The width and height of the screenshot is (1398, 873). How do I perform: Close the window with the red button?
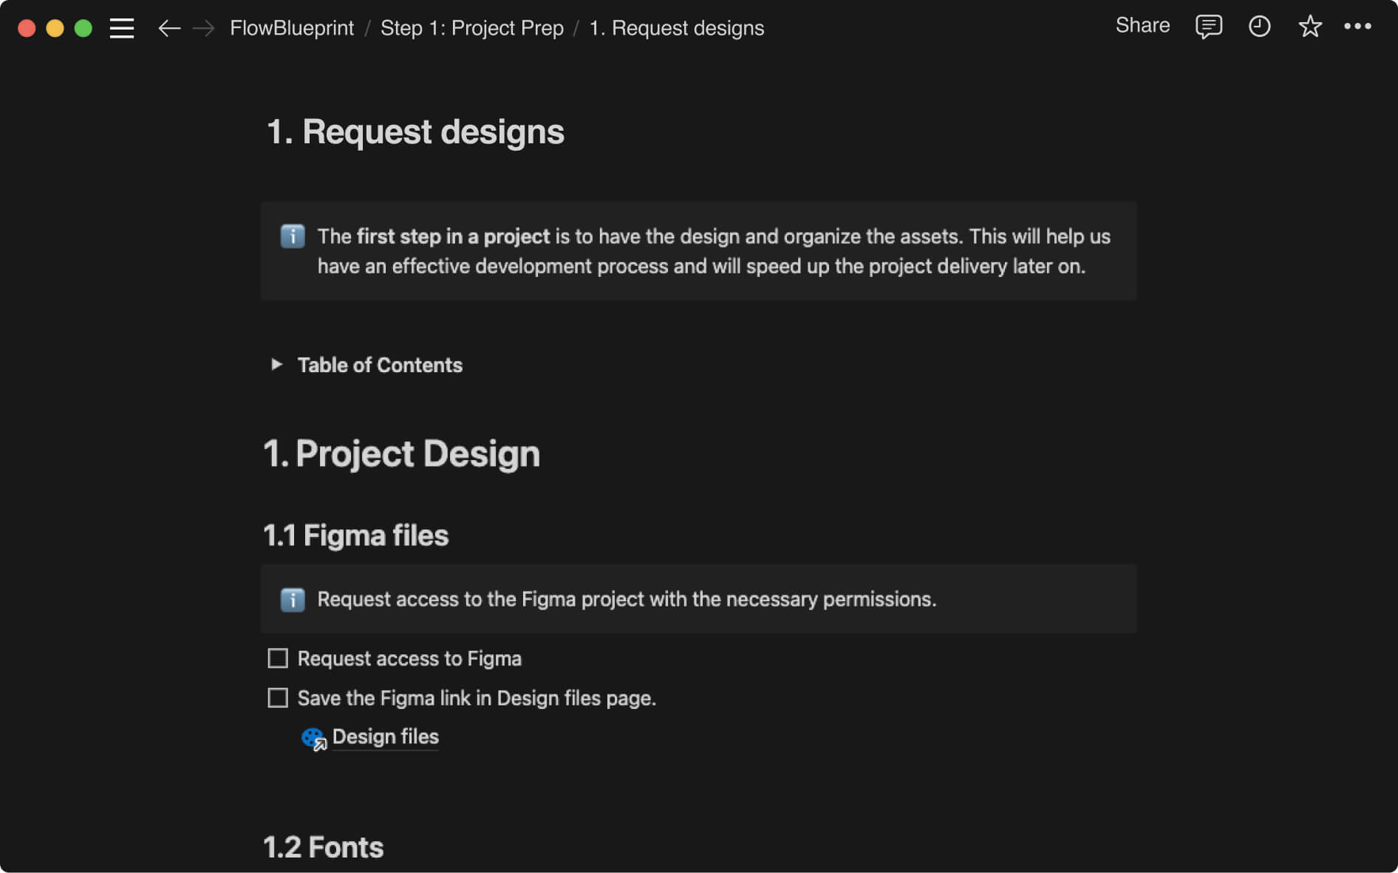tap(27, 28)
